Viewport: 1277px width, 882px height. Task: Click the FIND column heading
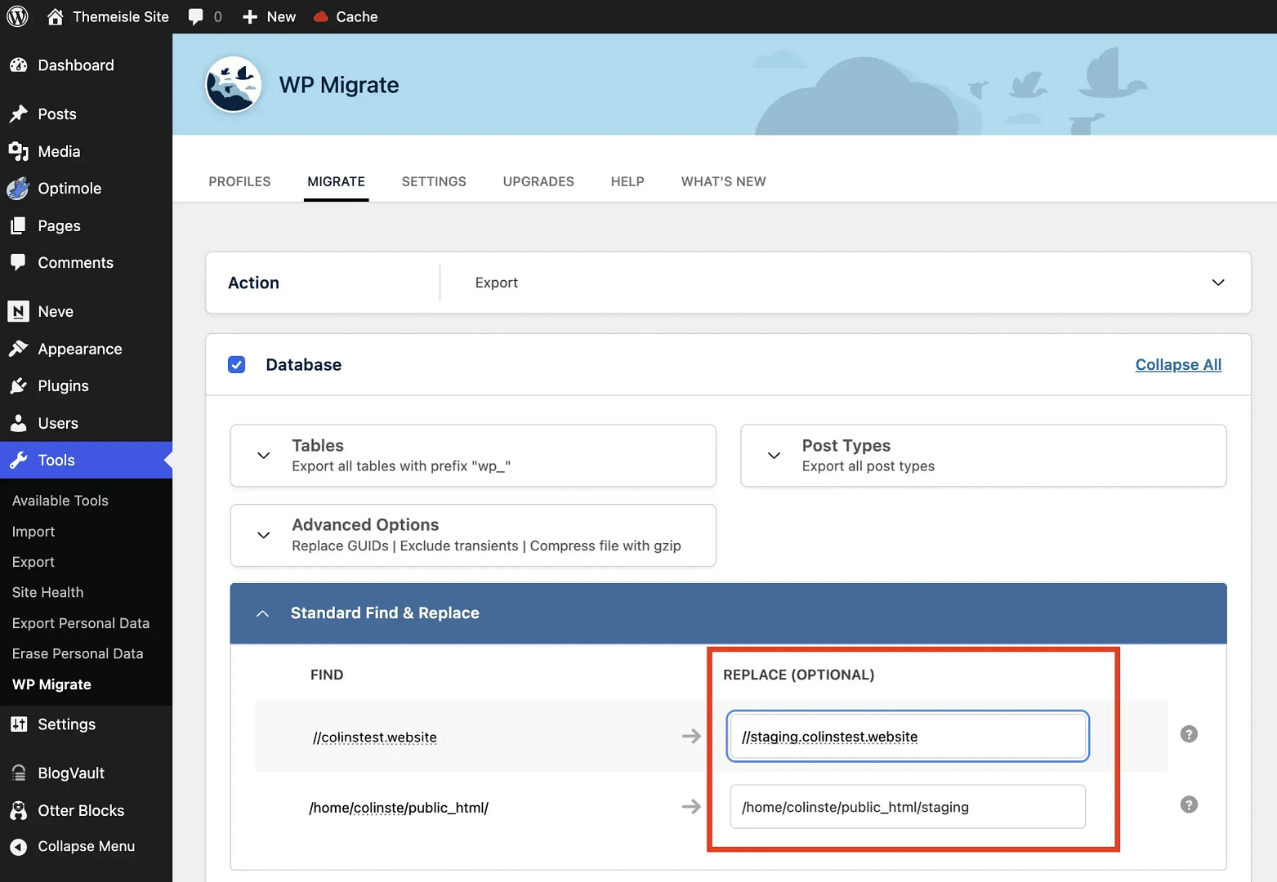click(x=327, y=675)
